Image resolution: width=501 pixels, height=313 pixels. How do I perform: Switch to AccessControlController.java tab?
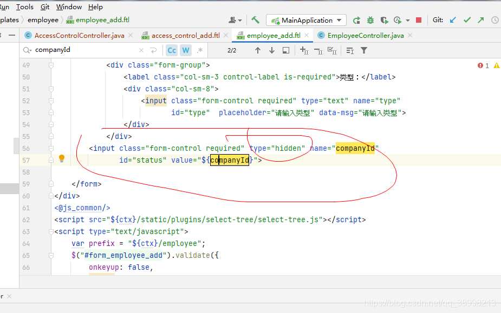[x=79, y=36]
